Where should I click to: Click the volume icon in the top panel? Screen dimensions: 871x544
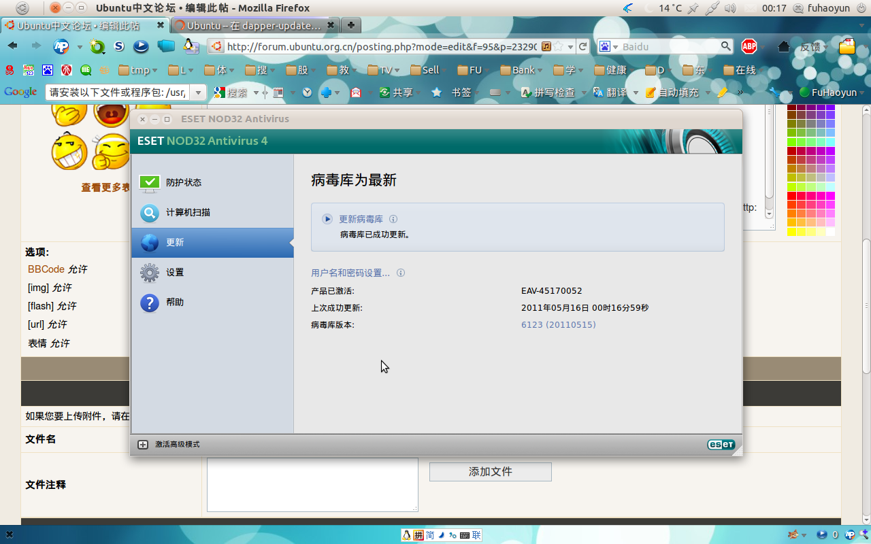pyautogui.click(x=731, y=8)
